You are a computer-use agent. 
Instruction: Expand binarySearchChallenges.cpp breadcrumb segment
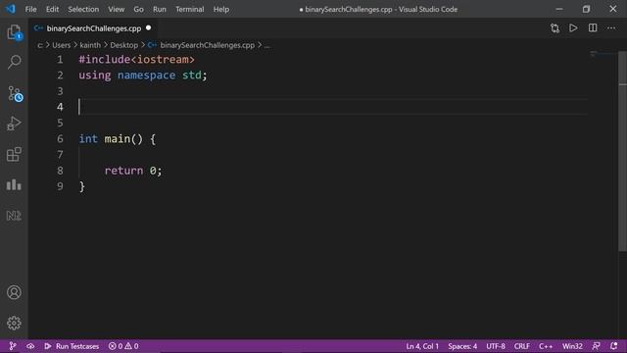pos(207,45)
